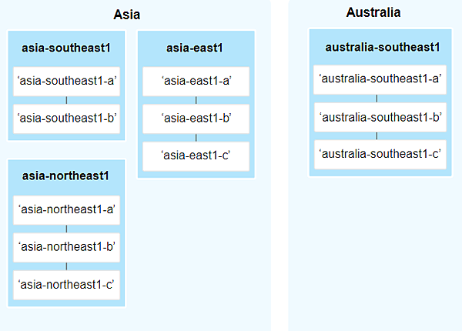Choose the 'asia-east1-c' zone
462x331 pixels.
coord(196,155)
